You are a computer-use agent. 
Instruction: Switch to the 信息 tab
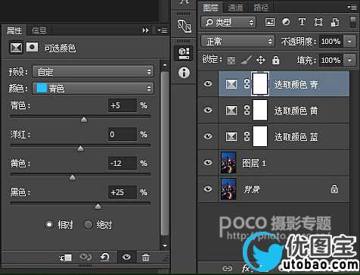(x=39, y=31)
